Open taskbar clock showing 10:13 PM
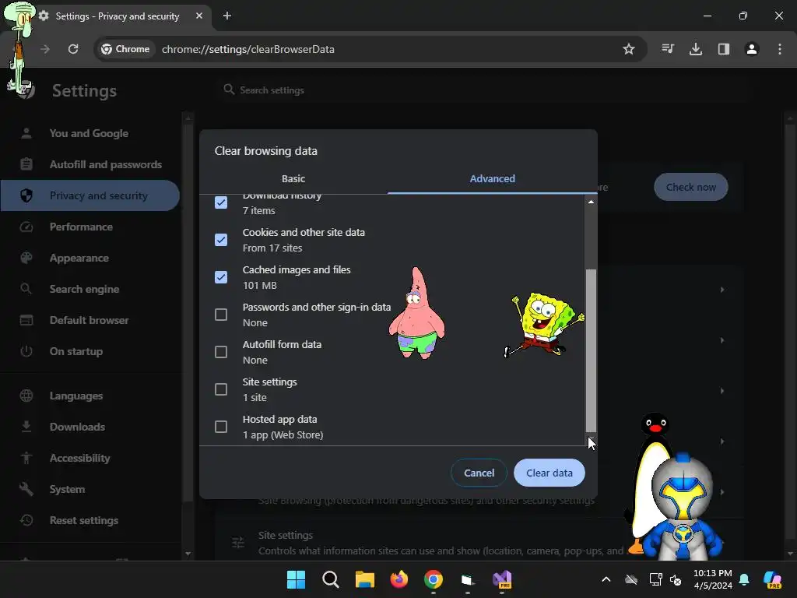This screenshot has width=797, height=598. click(713, 579)
